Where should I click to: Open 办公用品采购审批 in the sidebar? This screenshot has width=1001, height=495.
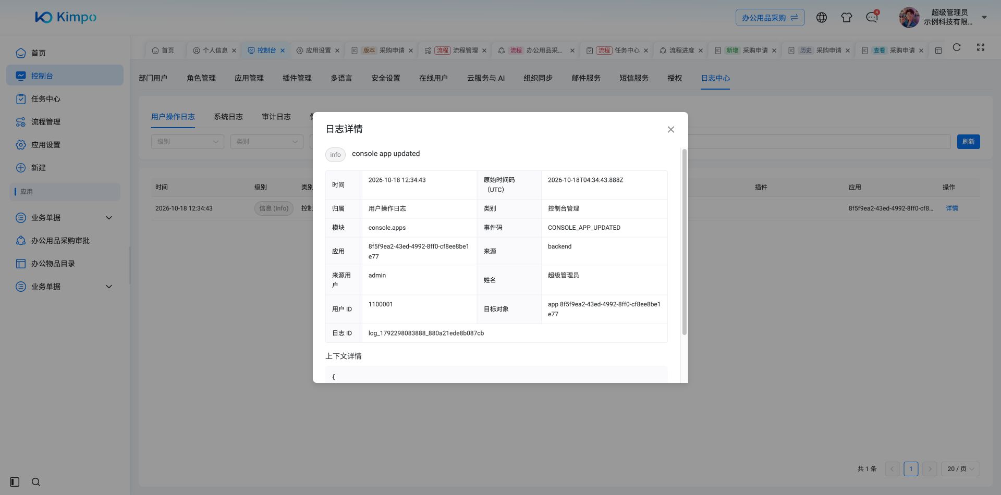pyautogui.click(x=65, y=241)
